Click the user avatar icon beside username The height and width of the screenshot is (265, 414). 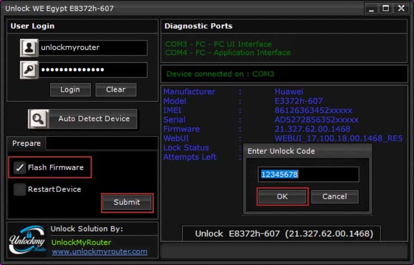(29, 48)
